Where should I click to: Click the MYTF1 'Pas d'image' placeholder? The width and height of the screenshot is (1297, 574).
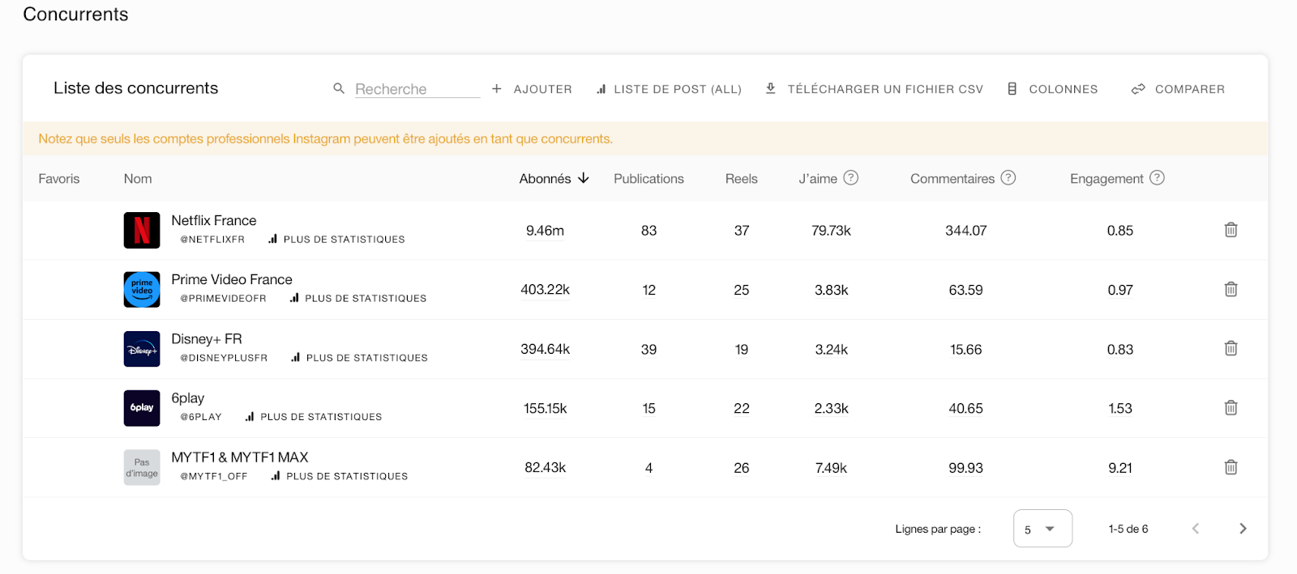click(x=142, y=467)
